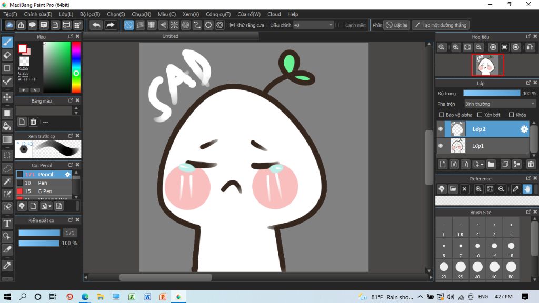Click the cloud save icon in toolbar

(x=9, y=25)
